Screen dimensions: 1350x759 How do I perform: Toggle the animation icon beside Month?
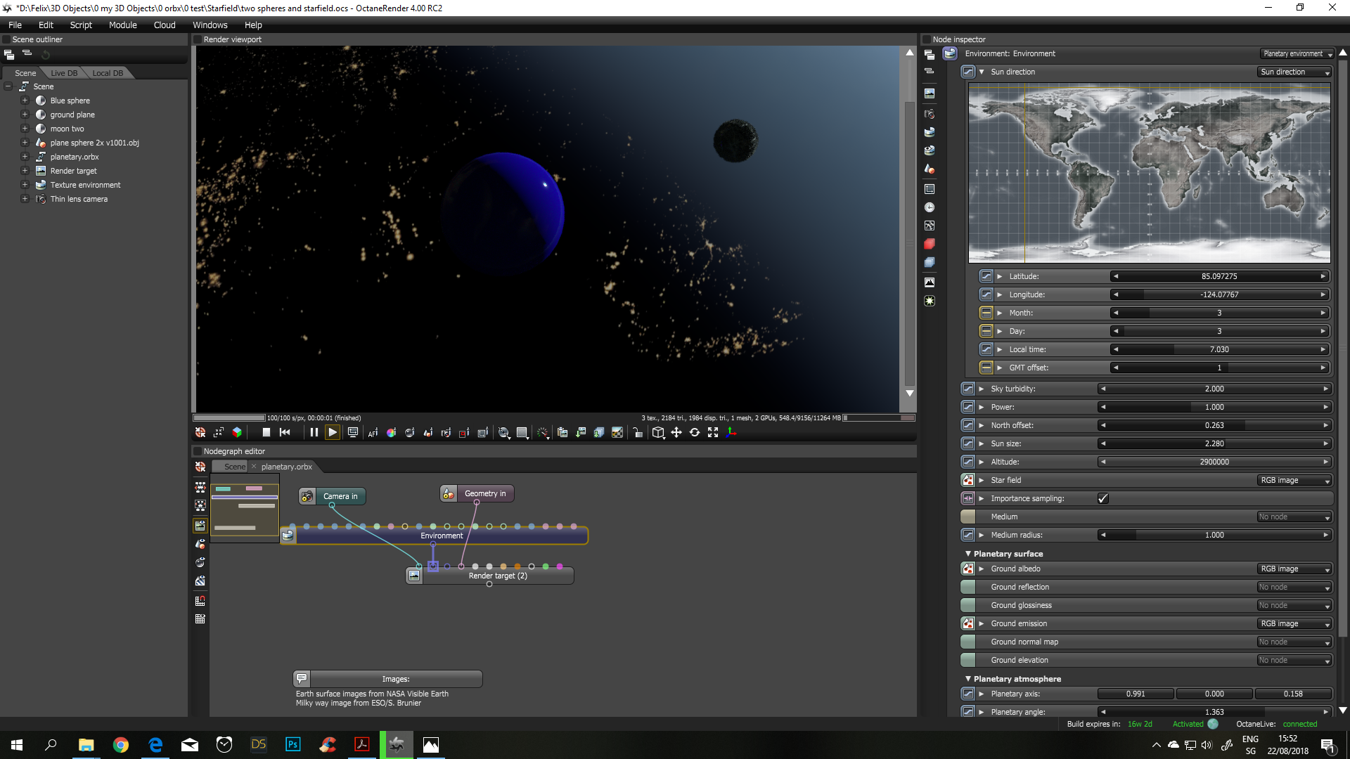(x=986, y=313)
